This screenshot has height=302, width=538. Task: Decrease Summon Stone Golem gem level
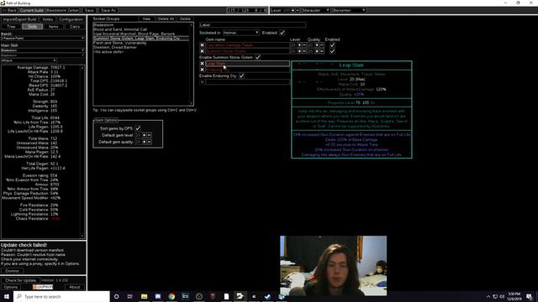pos(304,51)
